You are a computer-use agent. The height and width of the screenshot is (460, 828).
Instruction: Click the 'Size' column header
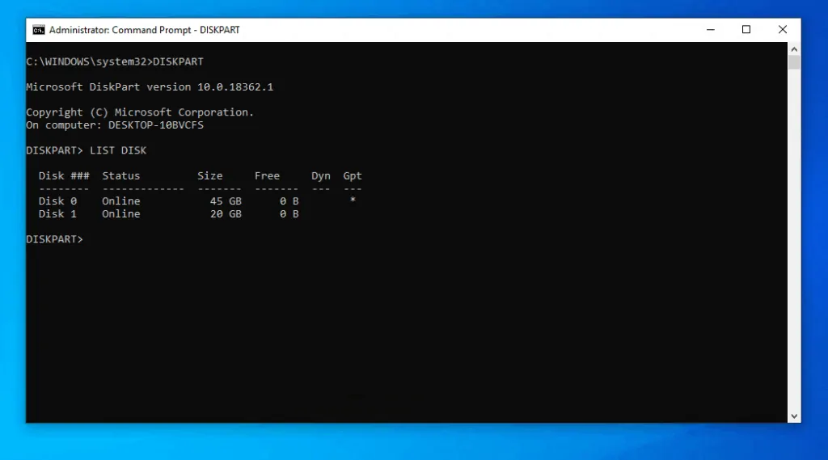[x=210, y=176]
